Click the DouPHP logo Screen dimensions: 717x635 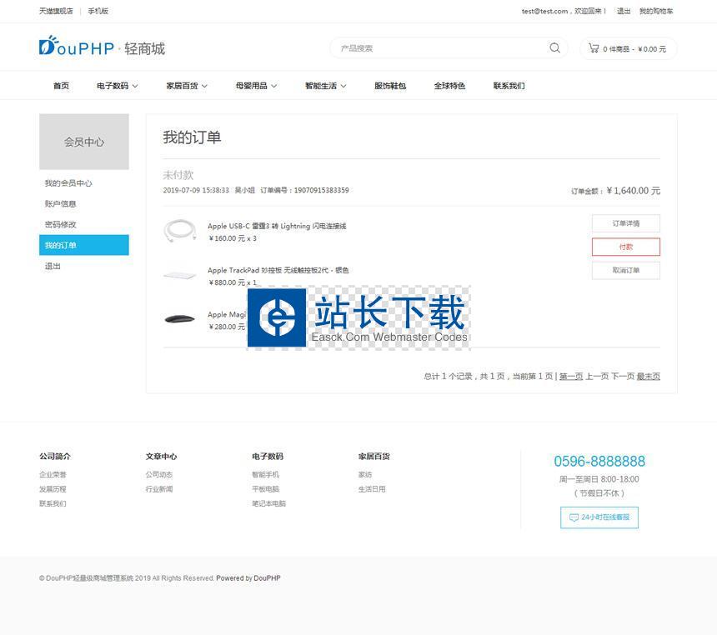coord(77,47)
